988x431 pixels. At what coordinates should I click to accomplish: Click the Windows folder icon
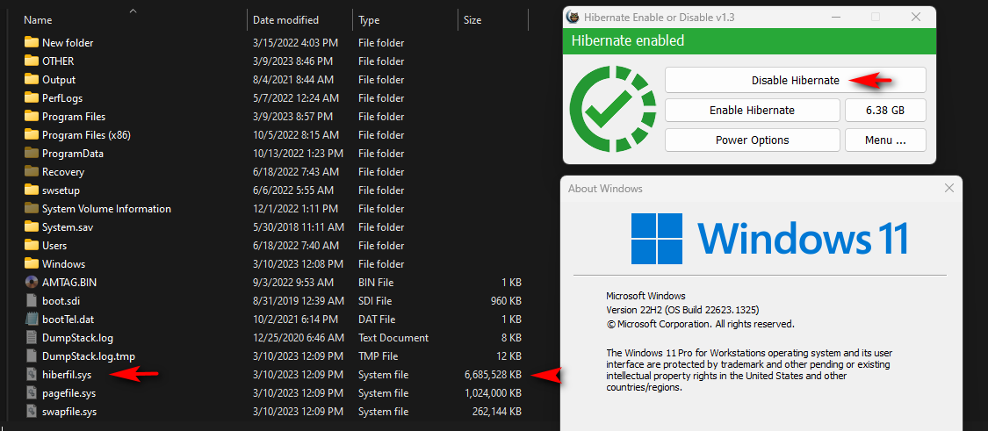[32, 263]
